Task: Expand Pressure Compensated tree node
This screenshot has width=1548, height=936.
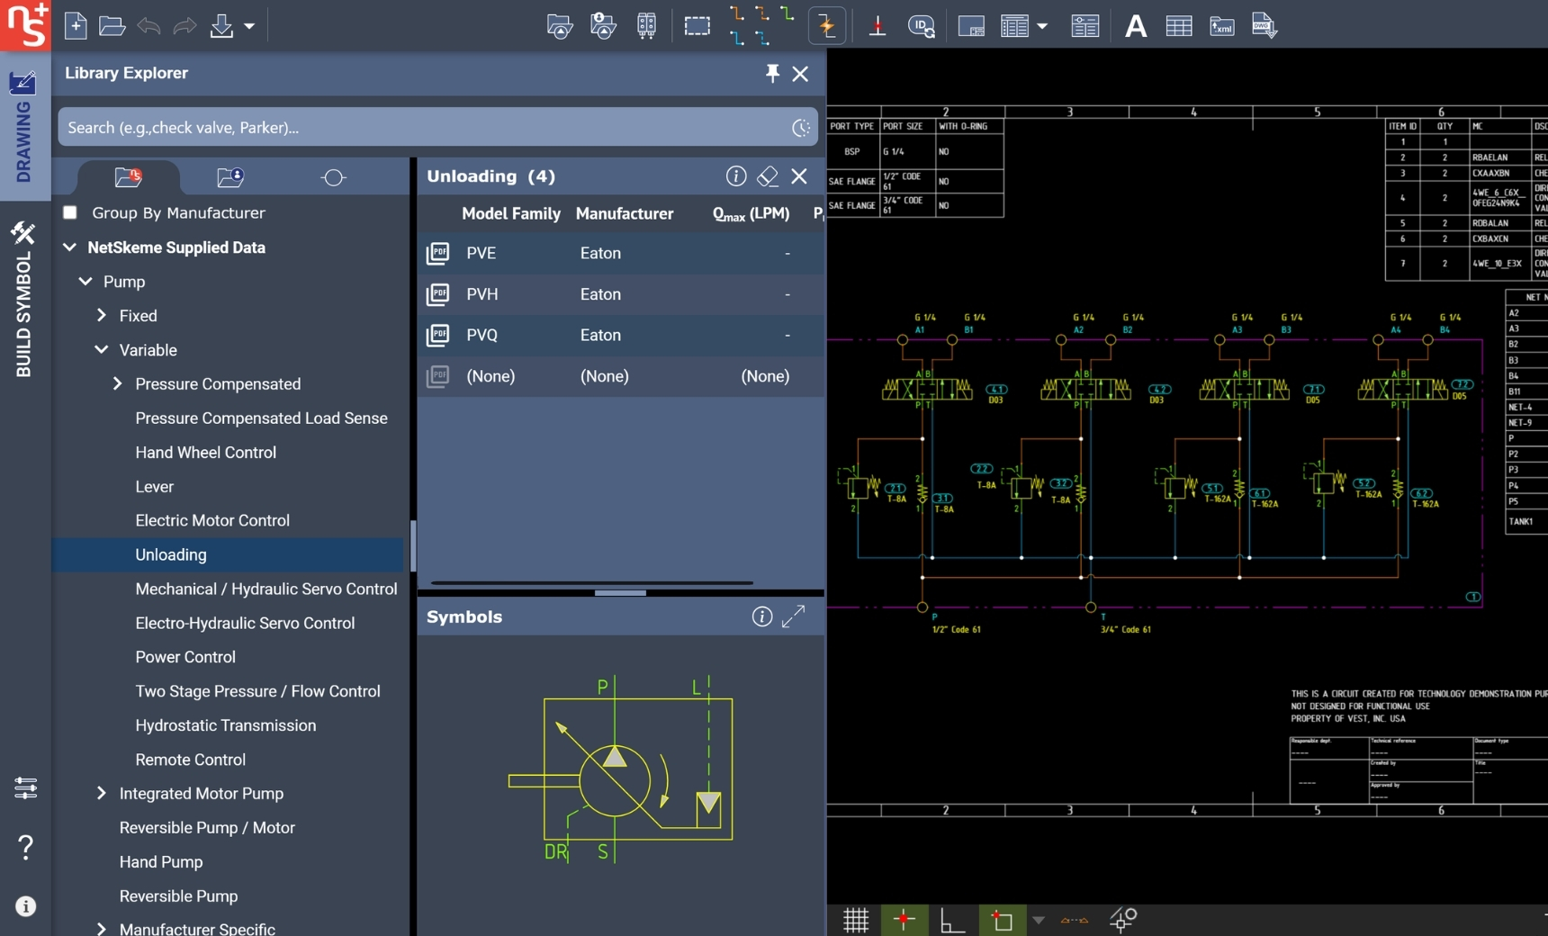Action: [x=118, y=383]
